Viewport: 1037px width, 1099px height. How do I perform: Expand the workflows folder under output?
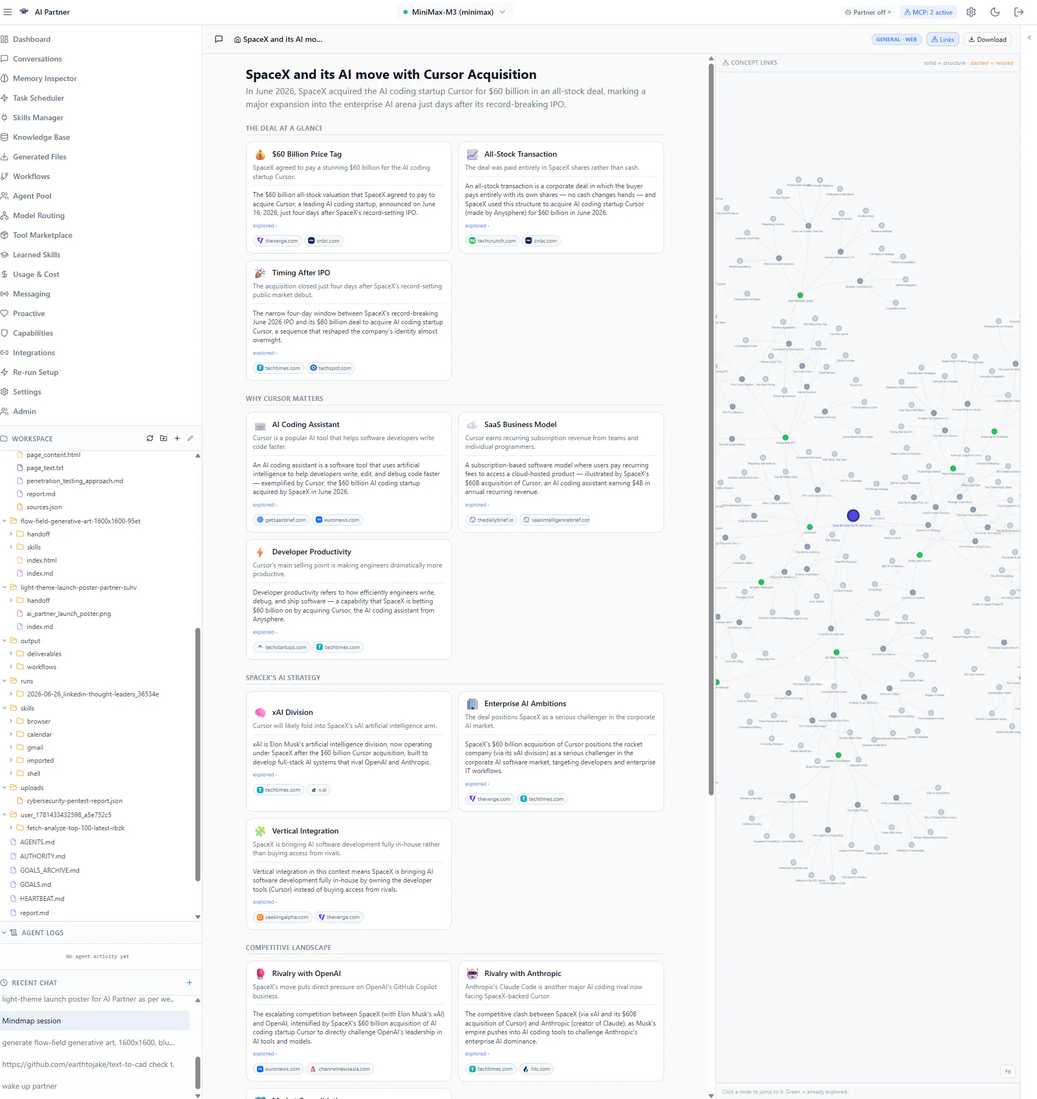pos(11,666)
